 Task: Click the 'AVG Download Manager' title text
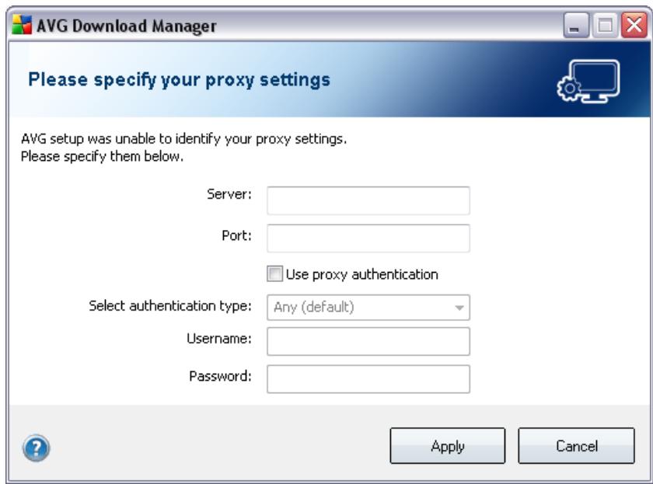[x=127, y=26]
